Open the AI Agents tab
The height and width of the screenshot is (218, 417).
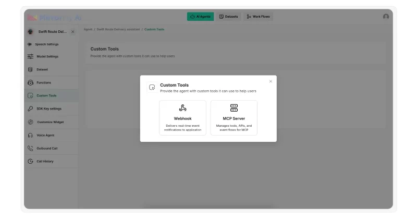pyautogui.click(x=200, y=17)
